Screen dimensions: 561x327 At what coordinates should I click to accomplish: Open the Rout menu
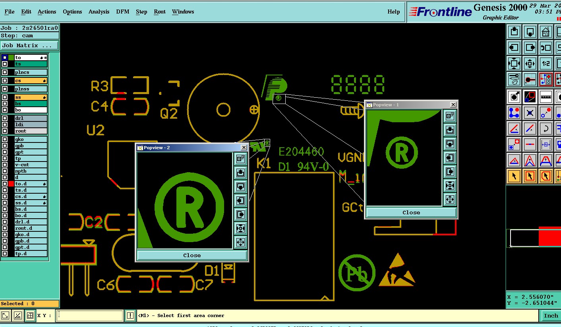(x=160, y=12)
